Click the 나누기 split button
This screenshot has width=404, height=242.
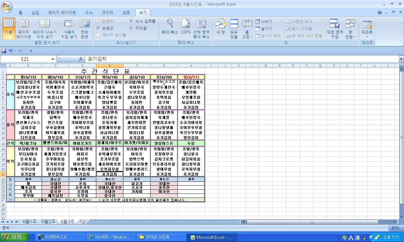click(264, 21)
